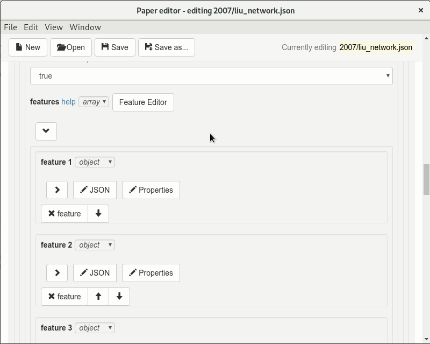Screen dimensions: 430x344
Task: Click the feature 2 heading label
Action: coord(56,245)
